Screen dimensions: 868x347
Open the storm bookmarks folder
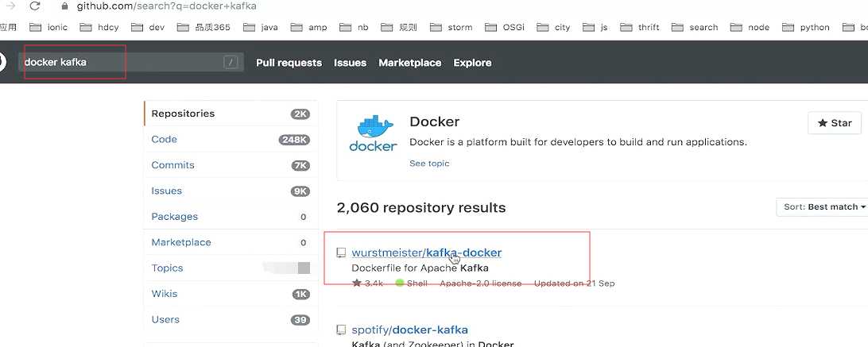click(x=451, y=27)
